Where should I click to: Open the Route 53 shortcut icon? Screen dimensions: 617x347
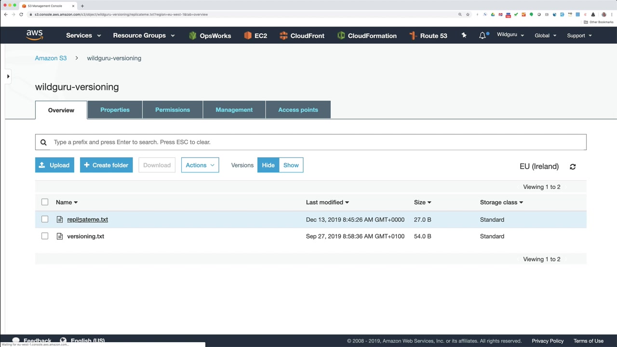(x=413, y=35)
